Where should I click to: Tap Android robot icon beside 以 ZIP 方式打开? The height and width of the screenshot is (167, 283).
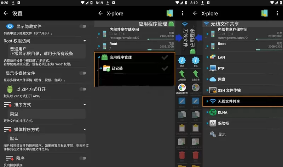[x=10, y=89]
